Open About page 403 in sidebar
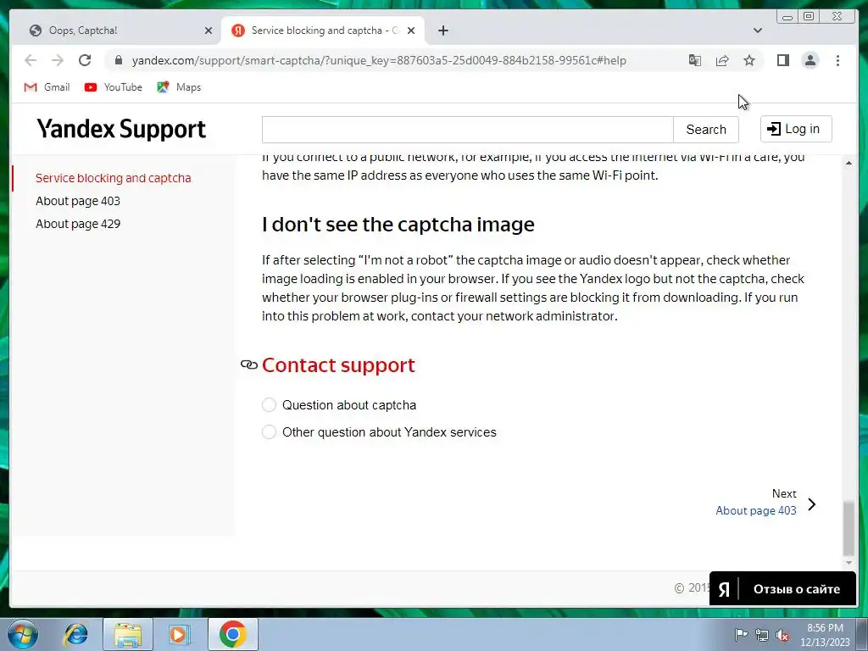The height and width of the screenshot is (651, 868). [x=78, y=201]
